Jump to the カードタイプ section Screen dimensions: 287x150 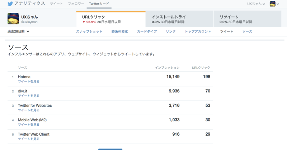147,32
